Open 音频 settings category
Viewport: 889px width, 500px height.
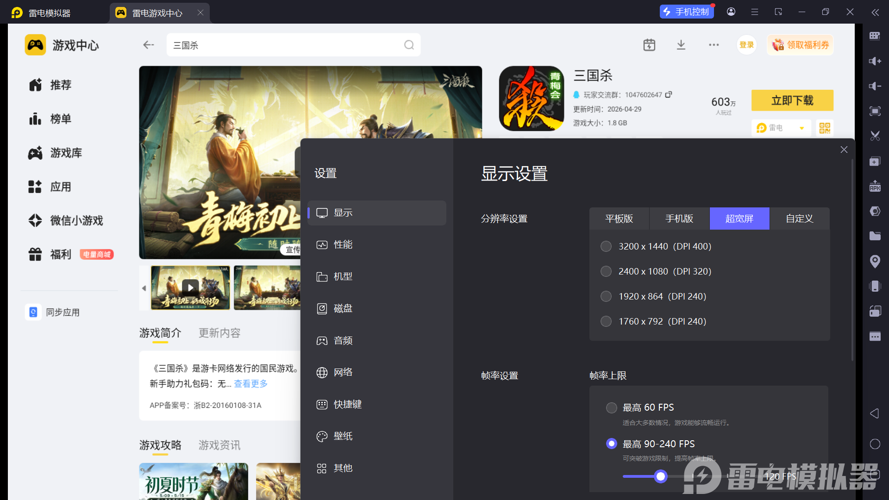(377, 341)
